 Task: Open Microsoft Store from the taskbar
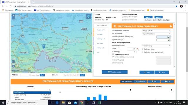[69, 102]
